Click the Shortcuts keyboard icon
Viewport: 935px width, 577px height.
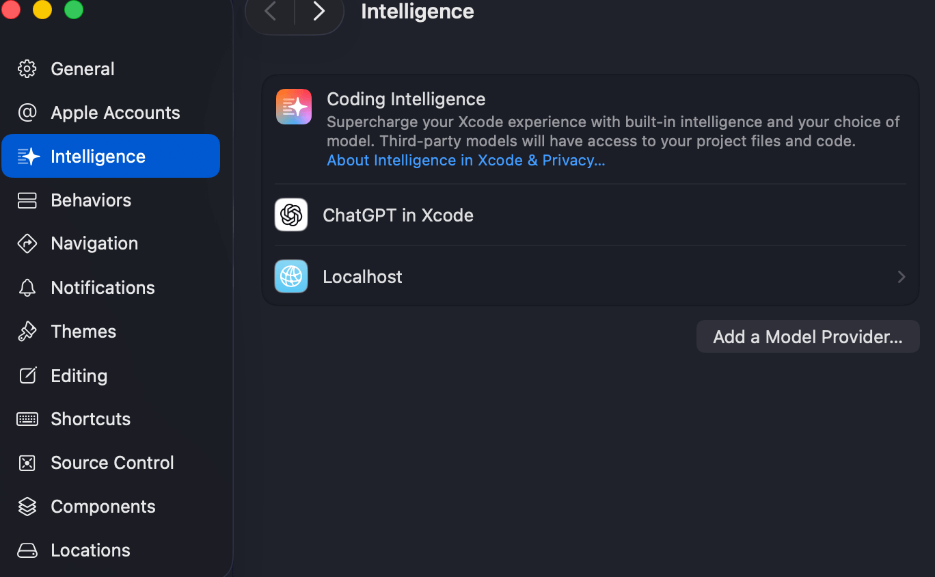pos(27,419)
